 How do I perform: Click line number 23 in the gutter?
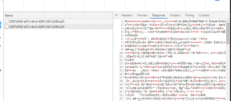(121, 98)
